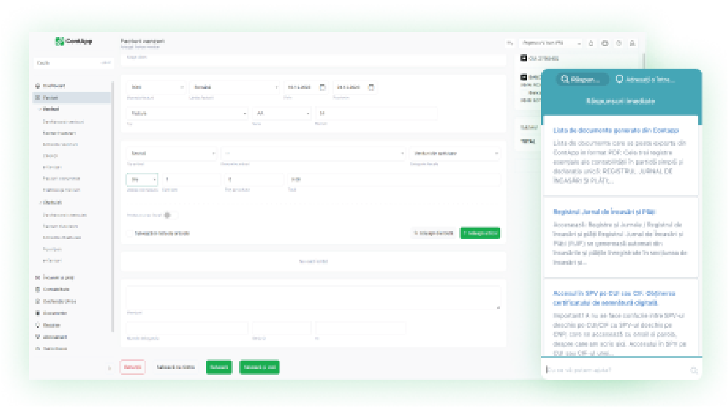Open 'Lista de documente generate din Contapp' article

pos(616,130)
